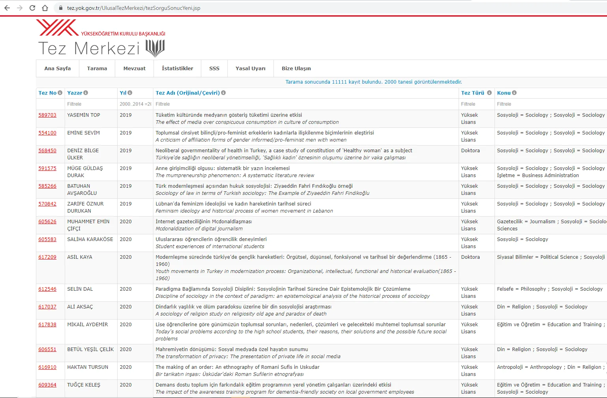
Task: Go to browser home via the house icon
Action: (45, 8)
